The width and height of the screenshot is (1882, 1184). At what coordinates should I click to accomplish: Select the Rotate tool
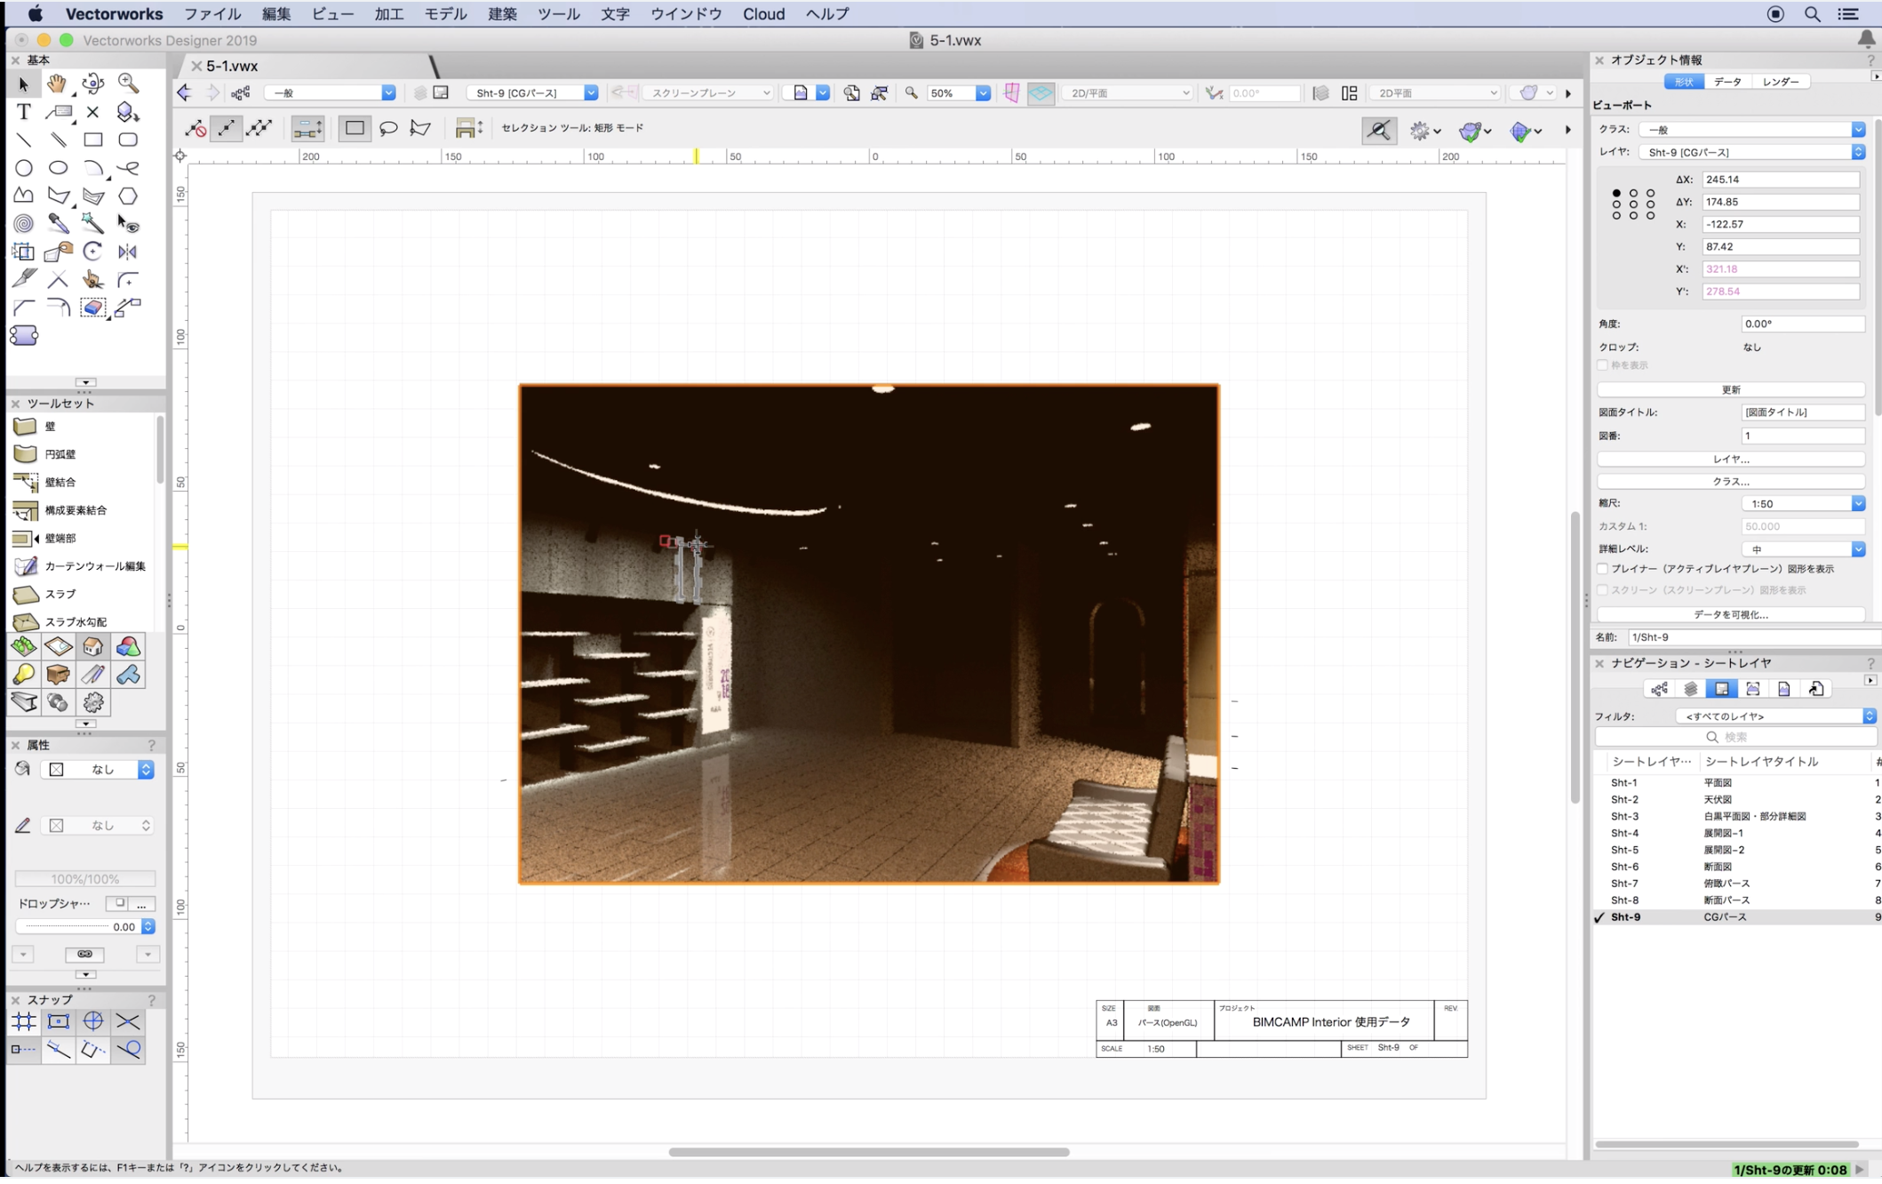pyautogui.click(x=92, y=252)
